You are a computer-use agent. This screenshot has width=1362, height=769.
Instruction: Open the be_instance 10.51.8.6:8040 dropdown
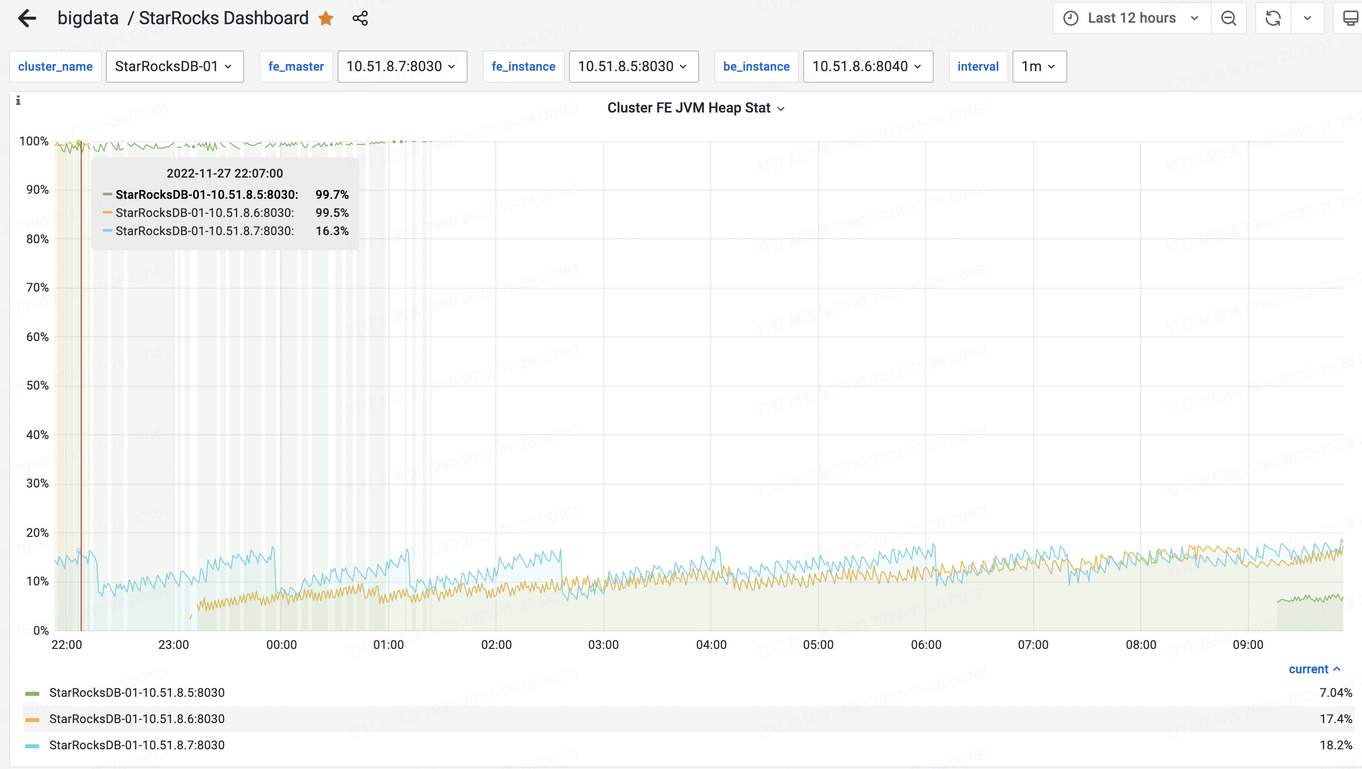(x=868, y=67)
